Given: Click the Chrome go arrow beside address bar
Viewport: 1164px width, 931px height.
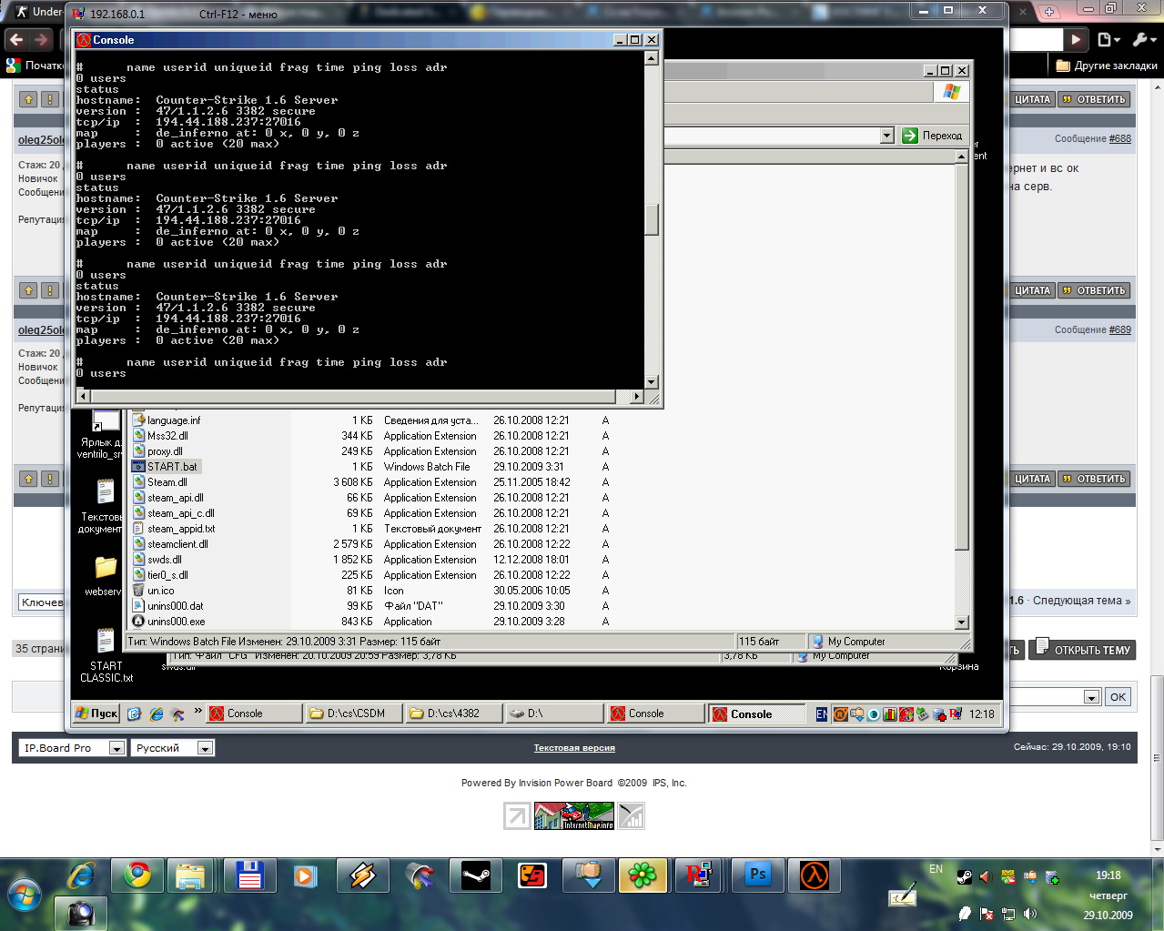Looking at the screenshot, I should 1076,39.
